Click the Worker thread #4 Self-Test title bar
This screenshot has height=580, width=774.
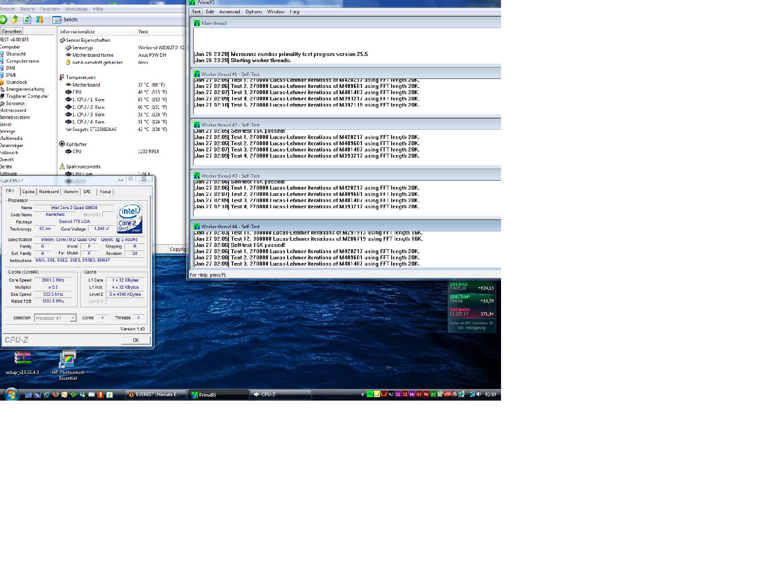346,226
